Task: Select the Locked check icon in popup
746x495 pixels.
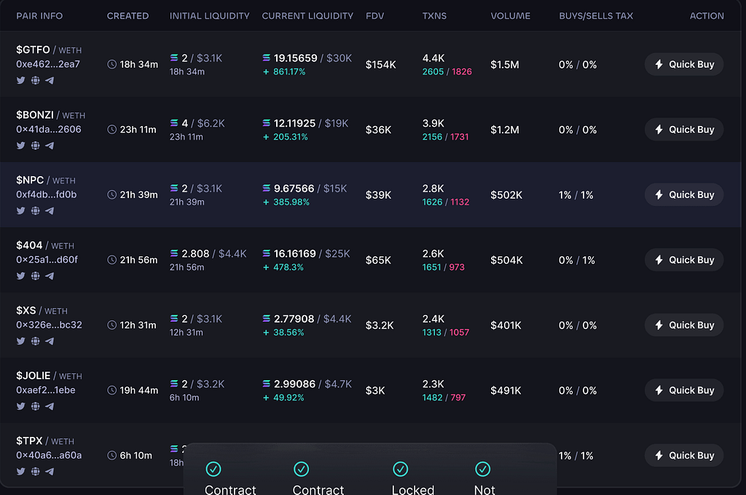Action: coord(400,470)
